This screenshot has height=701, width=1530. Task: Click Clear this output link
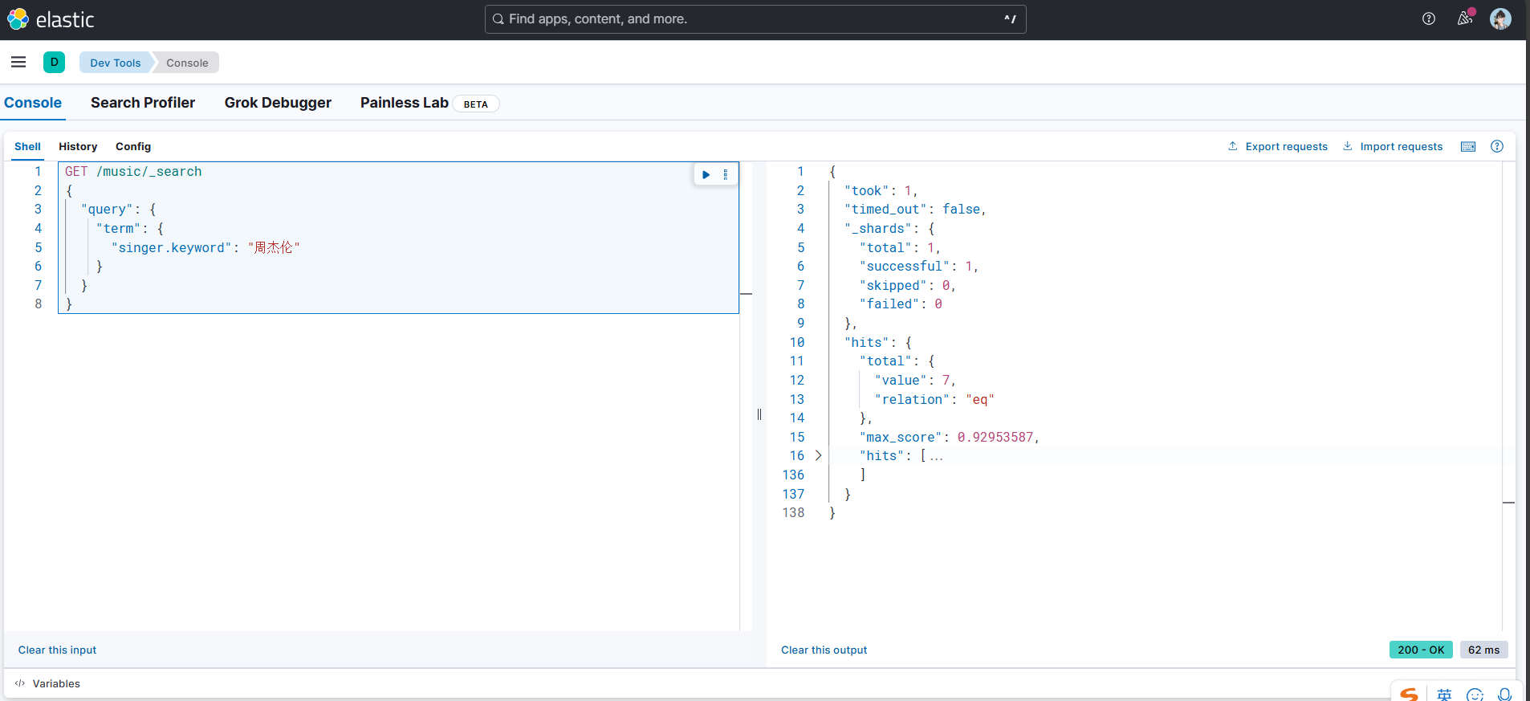824,650
